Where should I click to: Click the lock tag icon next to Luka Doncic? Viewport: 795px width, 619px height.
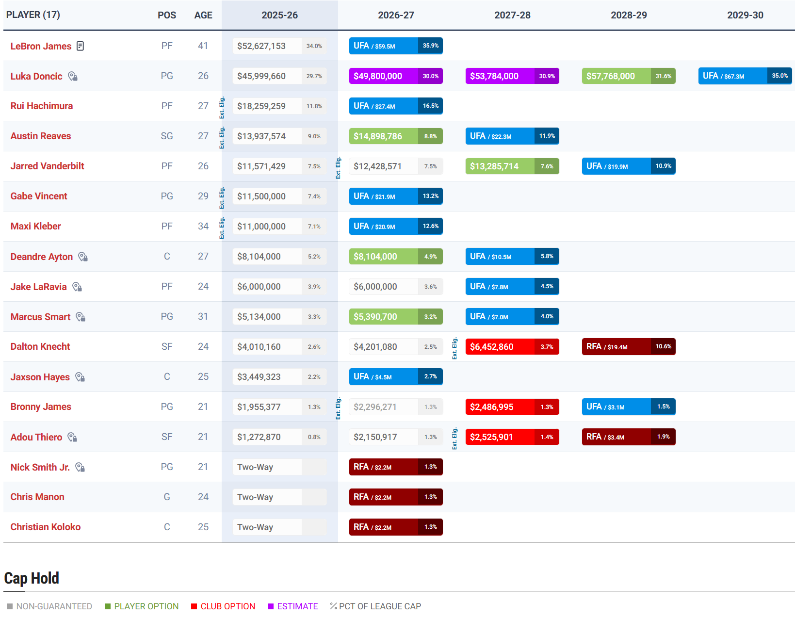pos(73,76)
